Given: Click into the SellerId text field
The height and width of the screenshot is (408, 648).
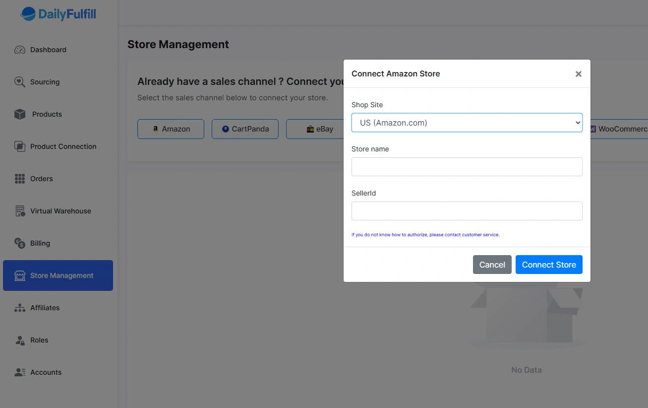Looking at the screenshot, I should point(467,211).
